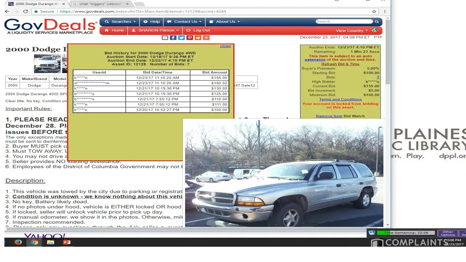Share the listing on Twitter
This screenshot has height=262, width=466.
pyautogui.click(x=181, y=37)
